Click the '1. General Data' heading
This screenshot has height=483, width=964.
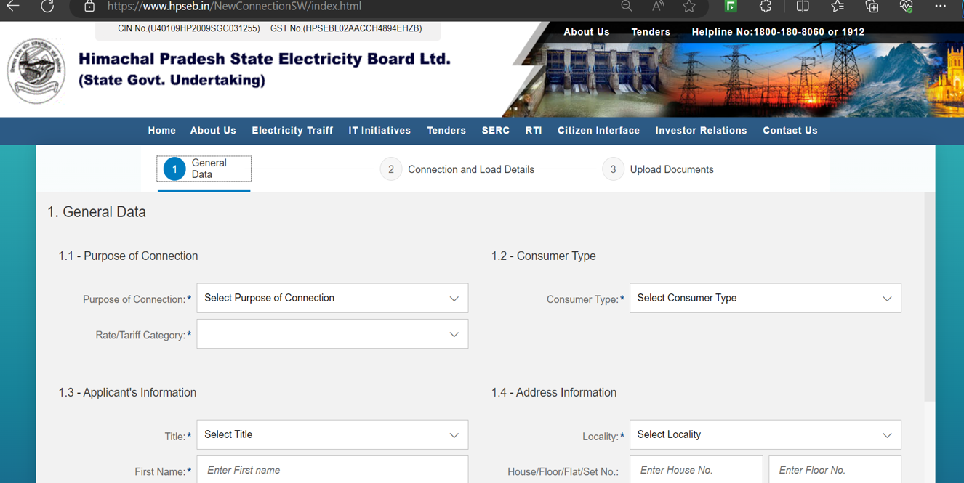coord(97,212)
